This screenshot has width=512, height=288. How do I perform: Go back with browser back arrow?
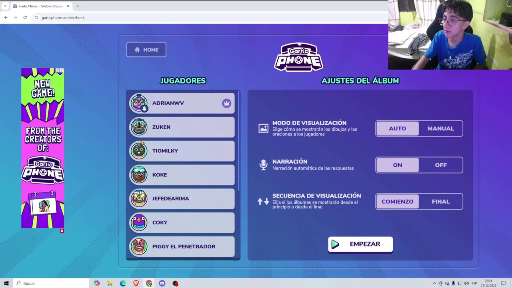coord(6,18)
